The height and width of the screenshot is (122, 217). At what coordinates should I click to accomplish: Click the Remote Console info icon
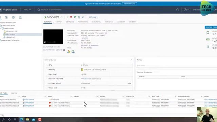click(64, 50)
